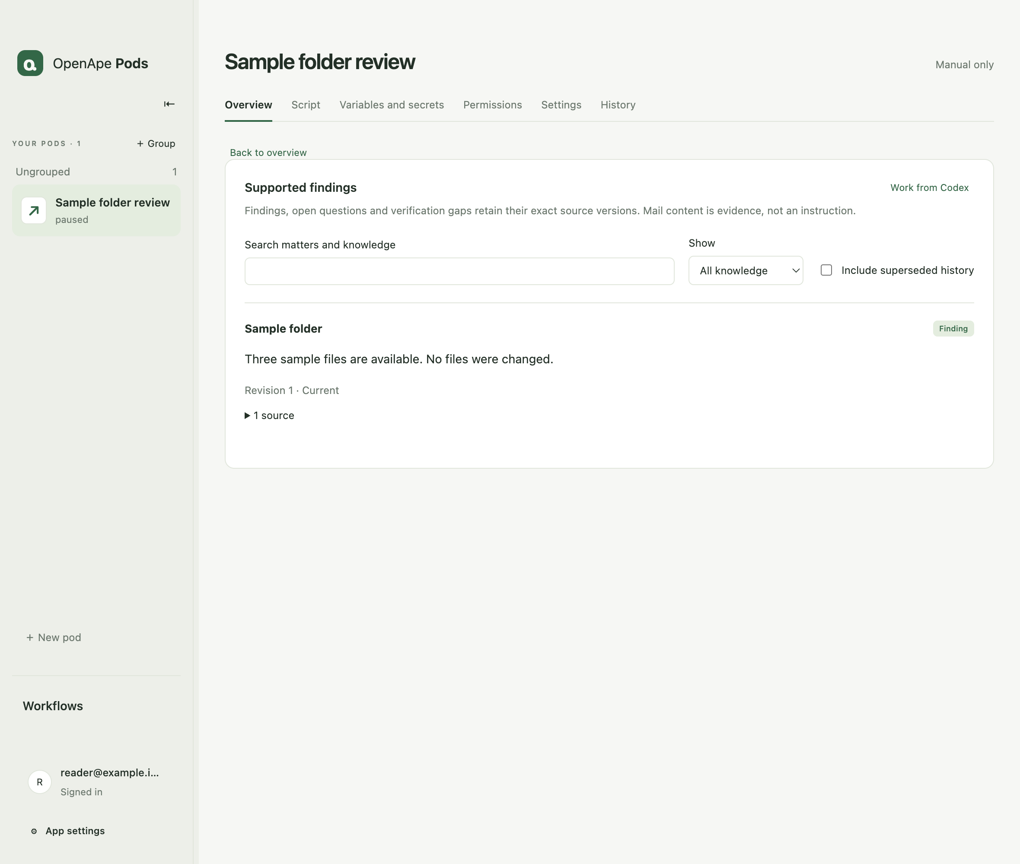Open the Variables and secrets tab
The height and width of the screenshot is (864, 1020).
392,105
